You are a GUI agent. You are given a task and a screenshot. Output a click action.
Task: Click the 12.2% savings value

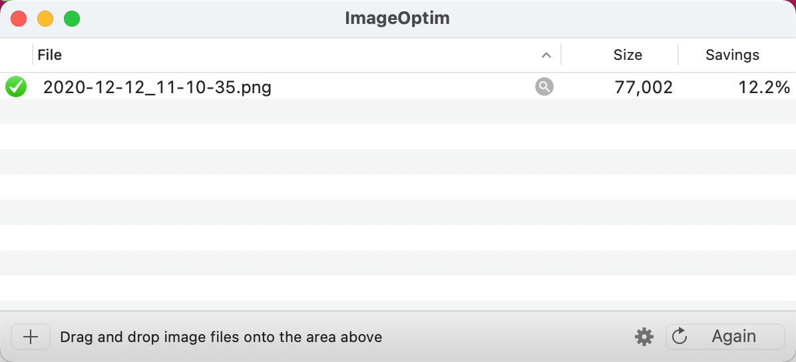[x=763, y=87]
